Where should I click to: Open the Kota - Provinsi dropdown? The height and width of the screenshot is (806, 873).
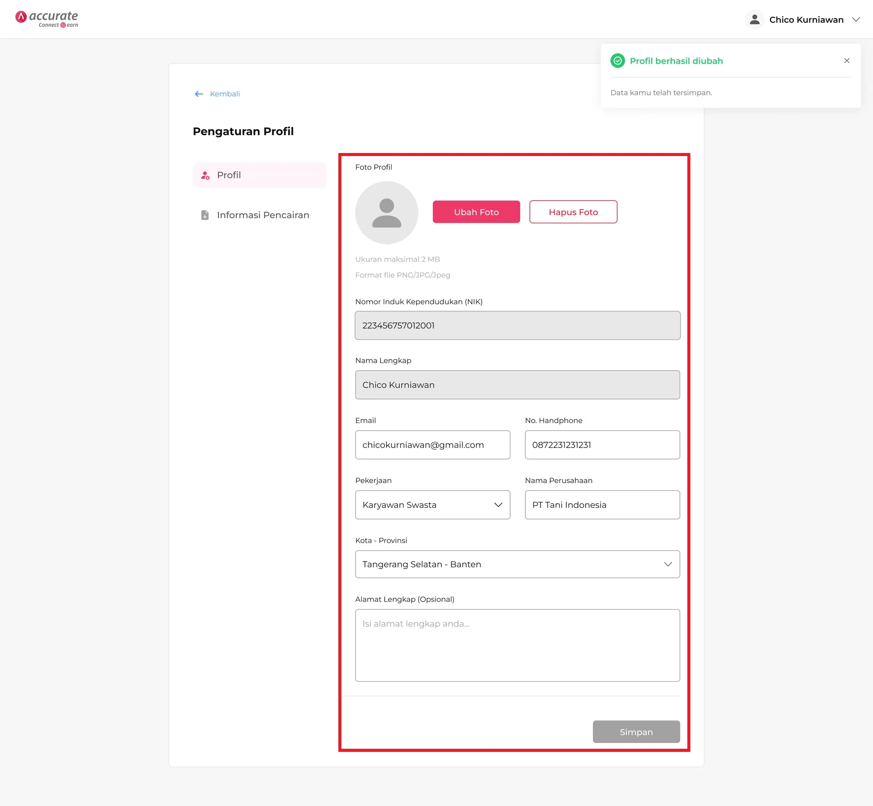coord(517,564)
